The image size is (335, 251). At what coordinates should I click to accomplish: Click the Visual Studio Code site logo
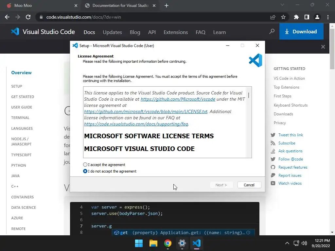pyautogui.click(x=43, y=32)
